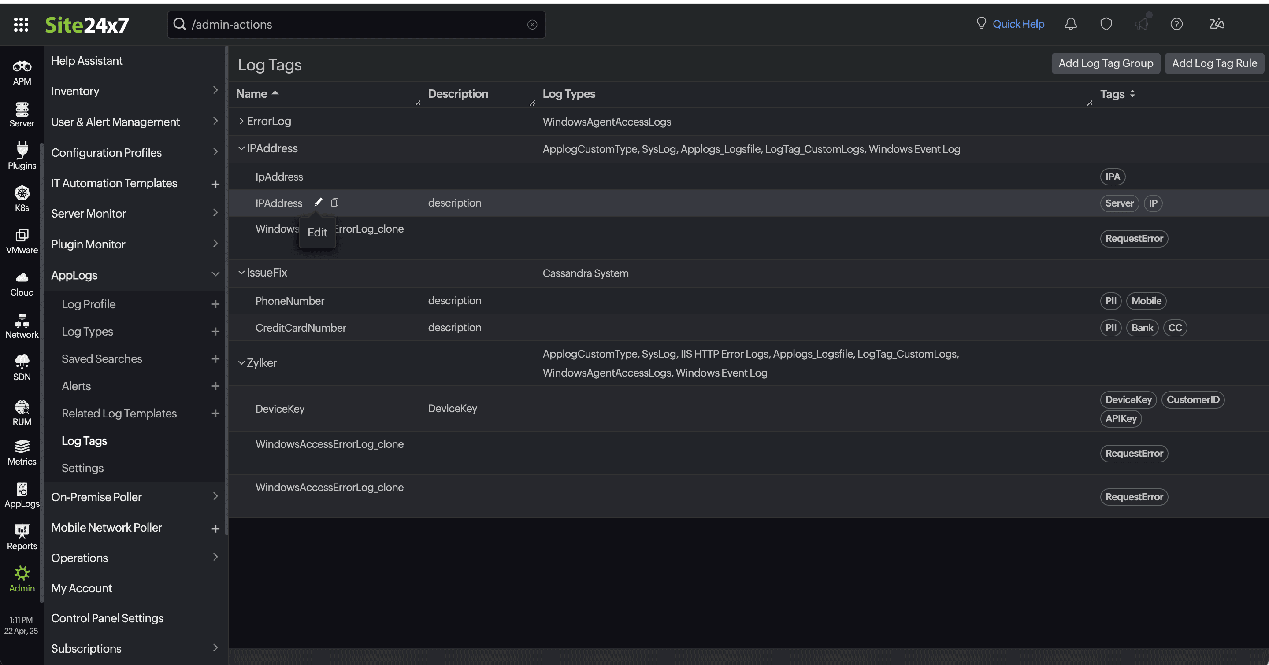Select Log Types menu item
Screen dimensions: 1269x665
(x=87, y=331)
